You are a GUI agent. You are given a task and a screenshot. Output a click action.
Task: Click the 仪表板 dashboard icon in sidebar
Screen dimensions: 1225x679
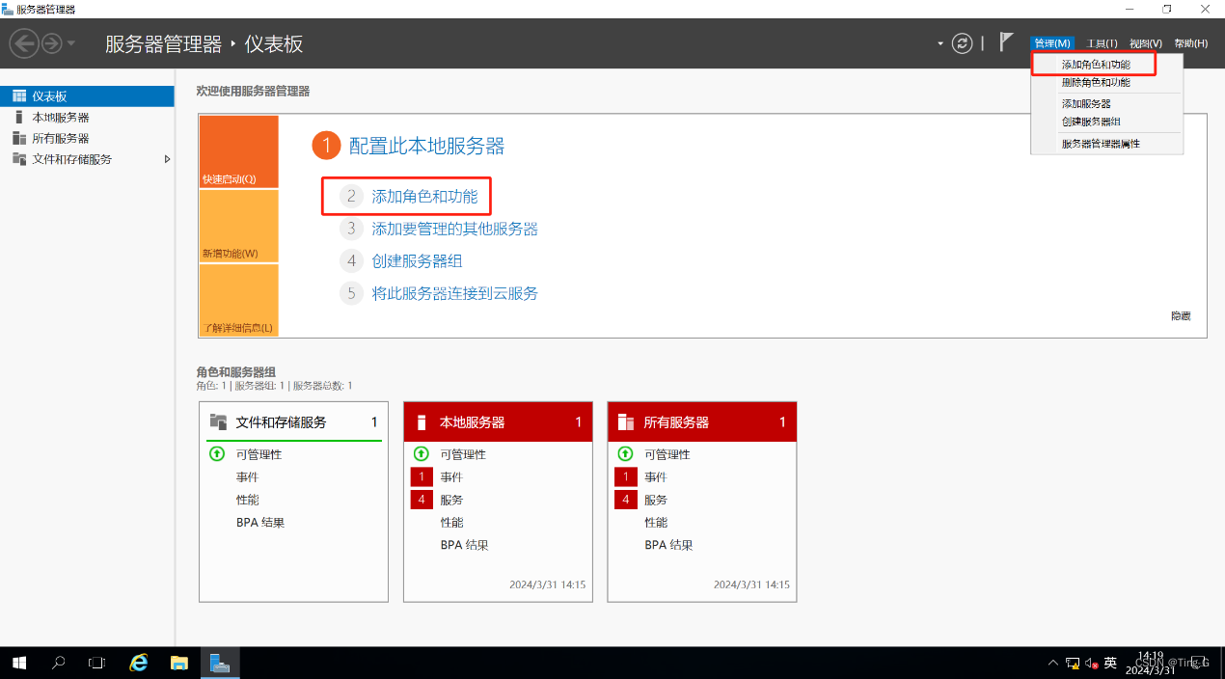click(x=17, y=95)
